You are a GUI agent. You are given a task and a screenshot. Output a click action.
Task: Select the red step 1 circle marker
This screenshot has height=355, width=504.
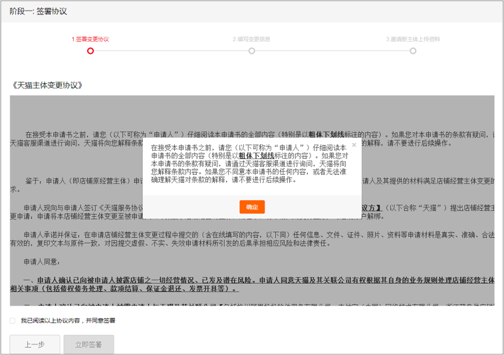90,51
